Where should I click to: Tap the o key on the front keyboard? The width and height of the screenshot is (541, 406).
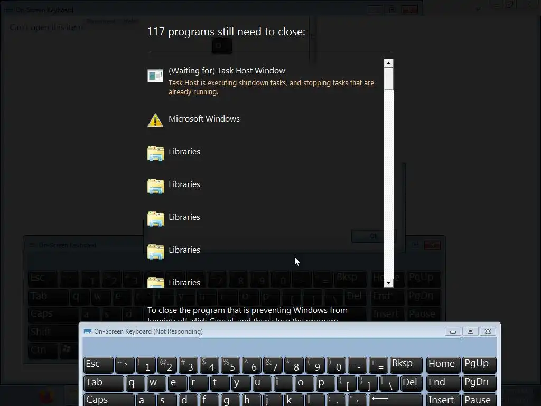(304, 383)
